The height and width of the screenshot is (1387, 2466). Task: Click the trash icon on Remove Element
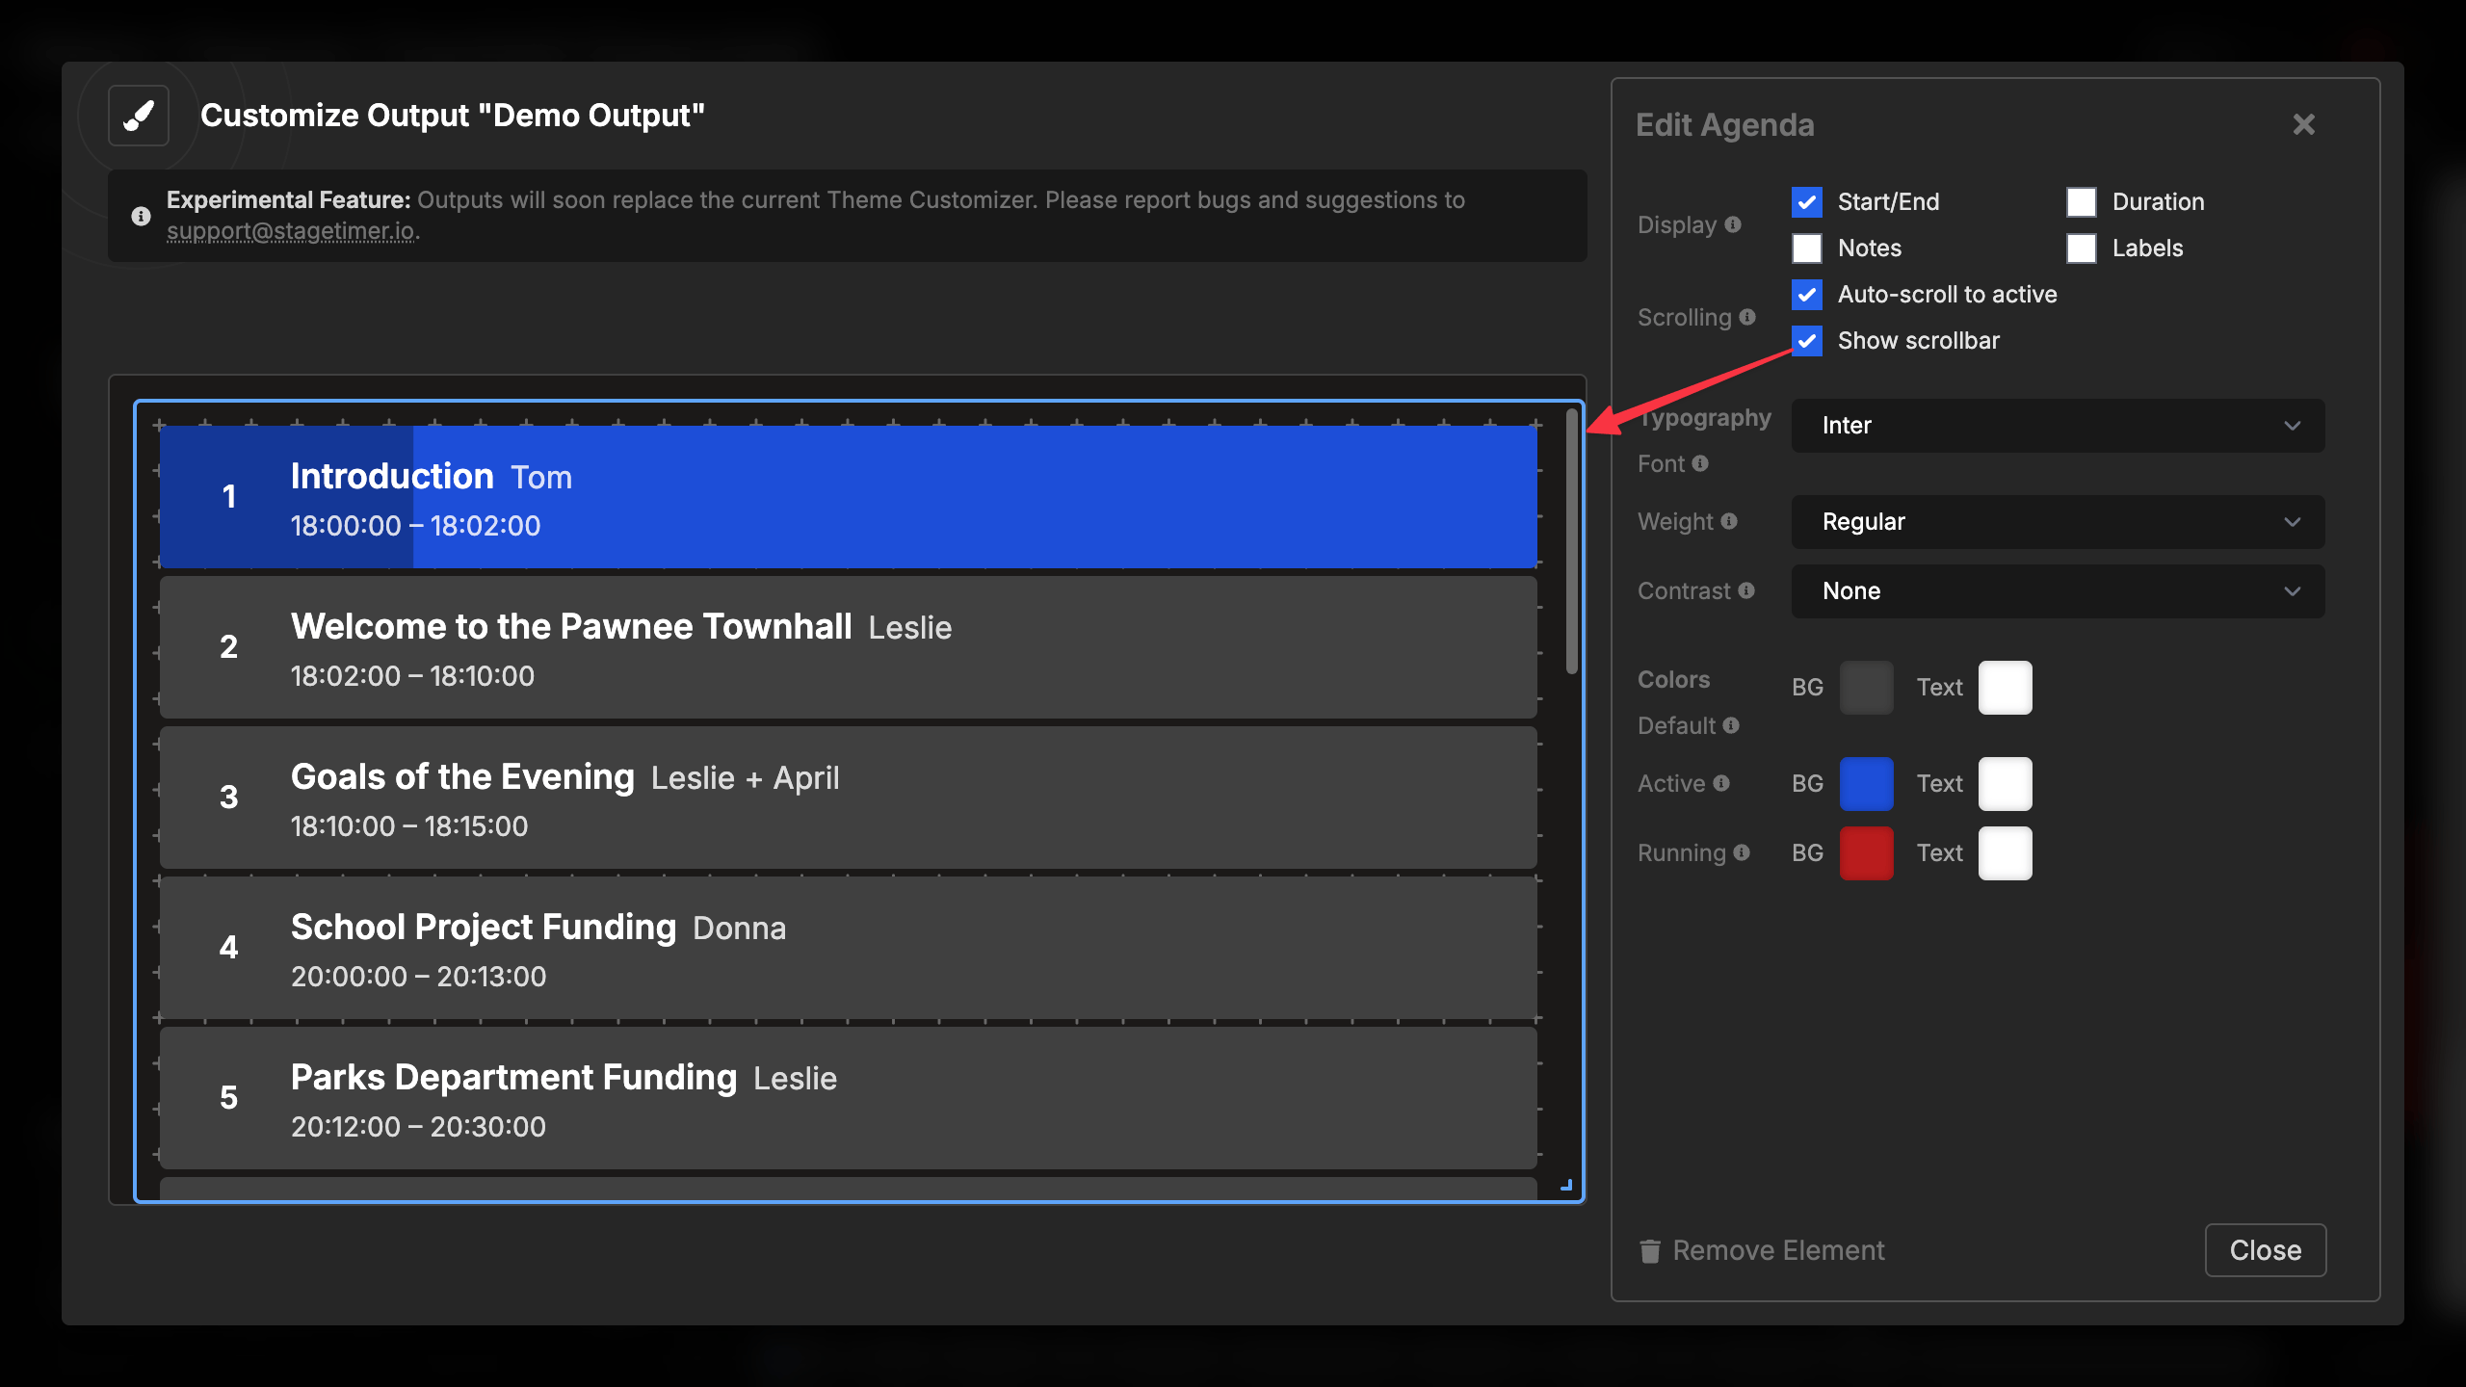tap(1650, 1250)
